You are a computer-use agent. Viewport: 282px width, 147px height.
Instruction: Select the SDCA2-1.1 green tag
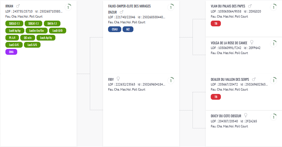15,24
